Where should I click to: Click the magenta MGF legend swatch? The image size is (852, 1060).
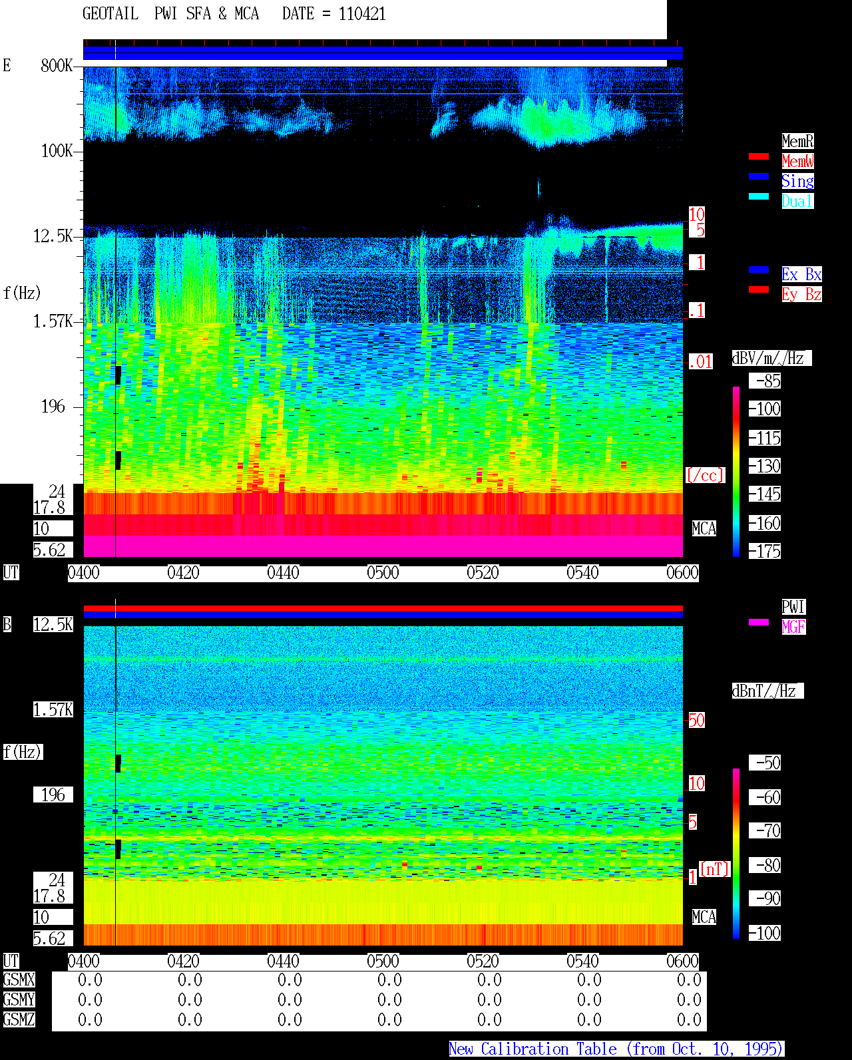click(759, 622)
